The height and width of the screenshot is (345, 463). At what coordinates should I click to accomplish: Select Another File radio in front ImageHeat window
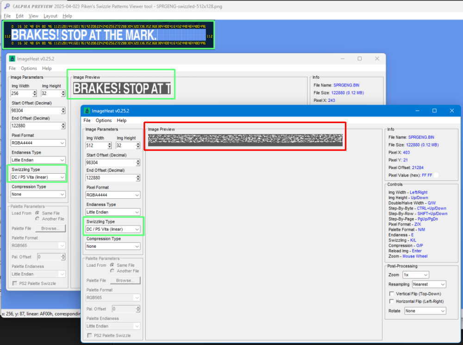[x=112, y=270]
